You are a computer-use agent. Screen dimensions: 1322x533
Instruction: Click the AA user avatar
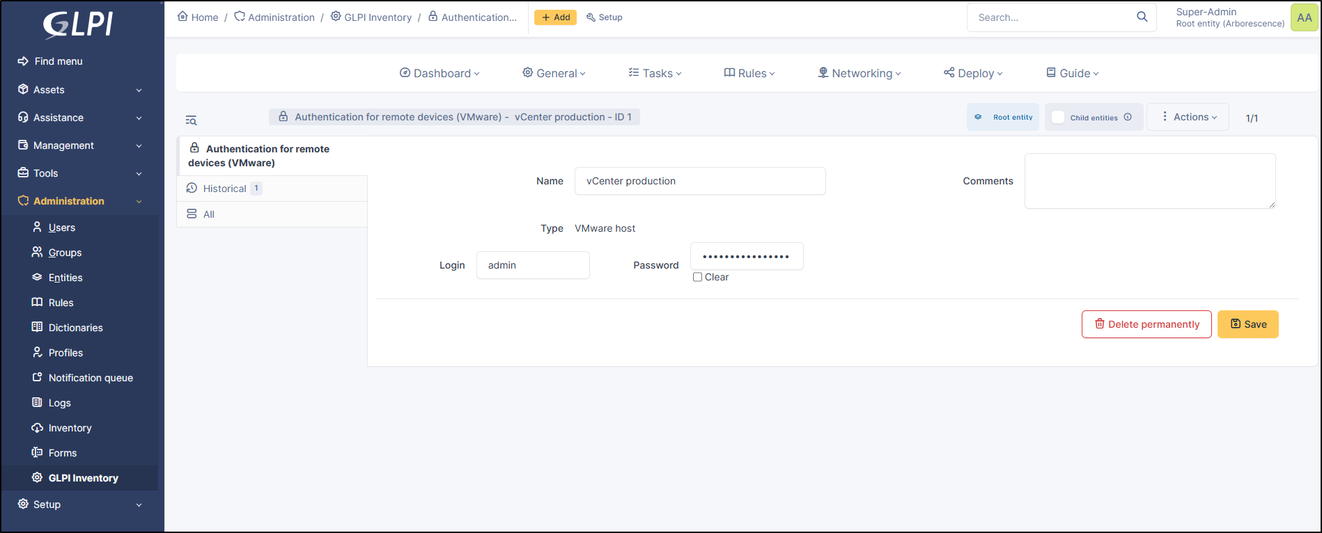tap(1304, 17)
